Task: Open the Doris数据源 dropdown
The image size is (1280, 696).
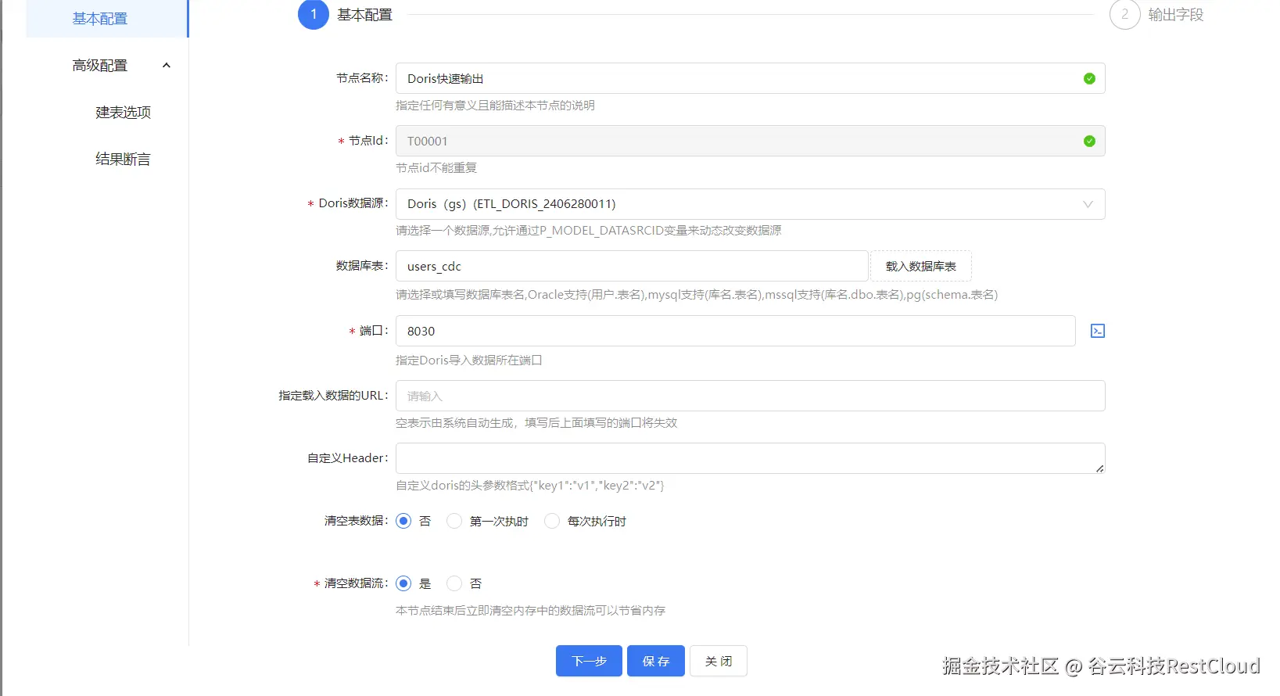Action: (751, 204)
